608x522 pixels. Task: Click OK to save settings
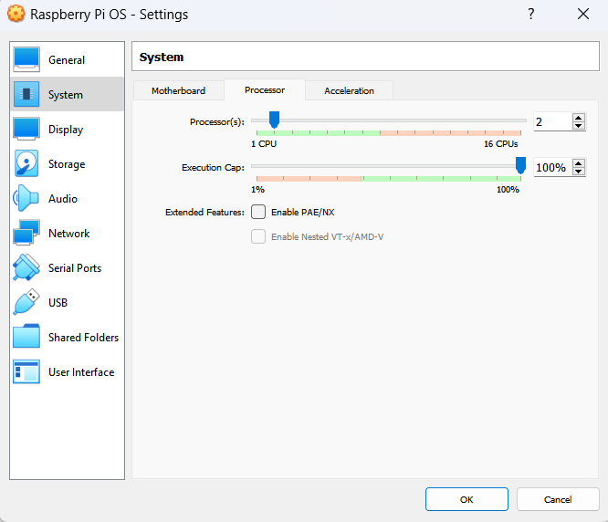(x=466, y=499)
